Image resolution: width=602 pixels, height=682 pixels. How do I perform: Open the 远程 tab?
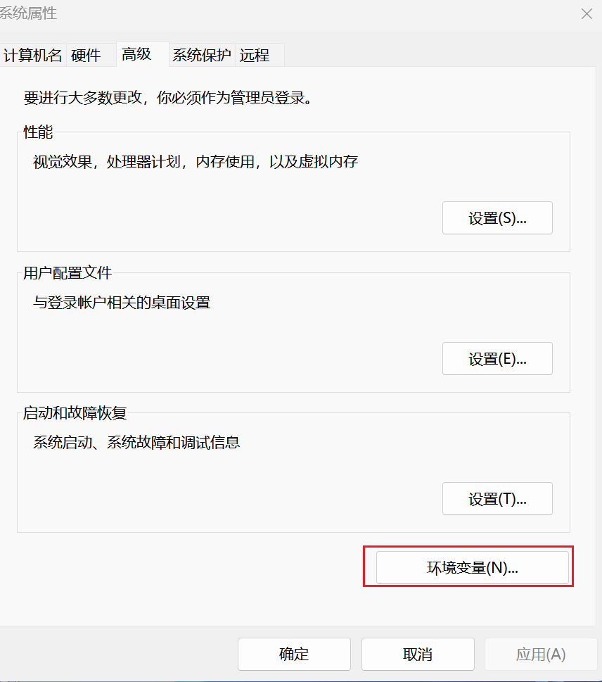point(260,55)
